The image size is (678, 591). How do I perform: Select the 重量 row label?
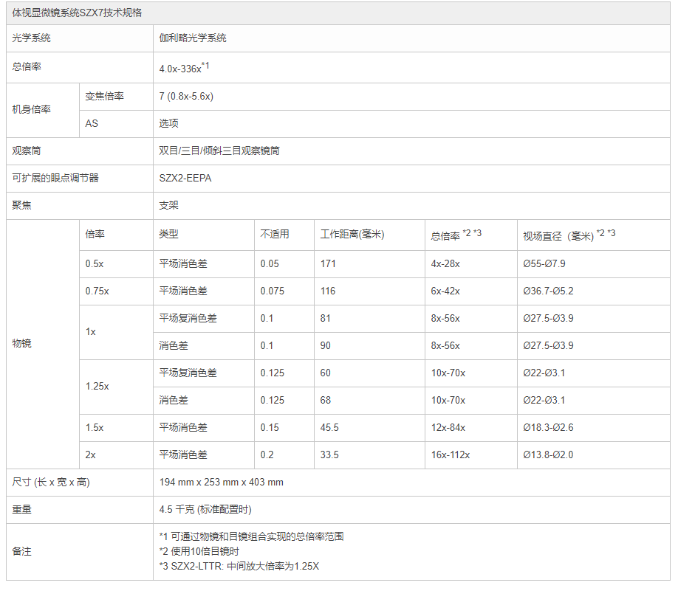pyautogui.click(x=21, y=509)
